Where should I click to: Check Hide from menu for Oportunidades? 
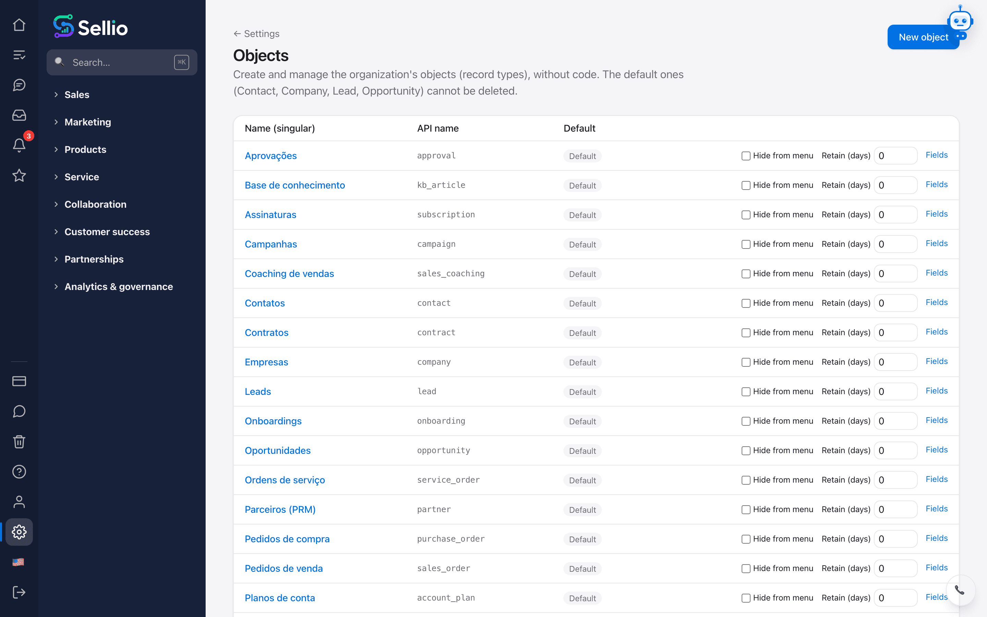(746, 450)
